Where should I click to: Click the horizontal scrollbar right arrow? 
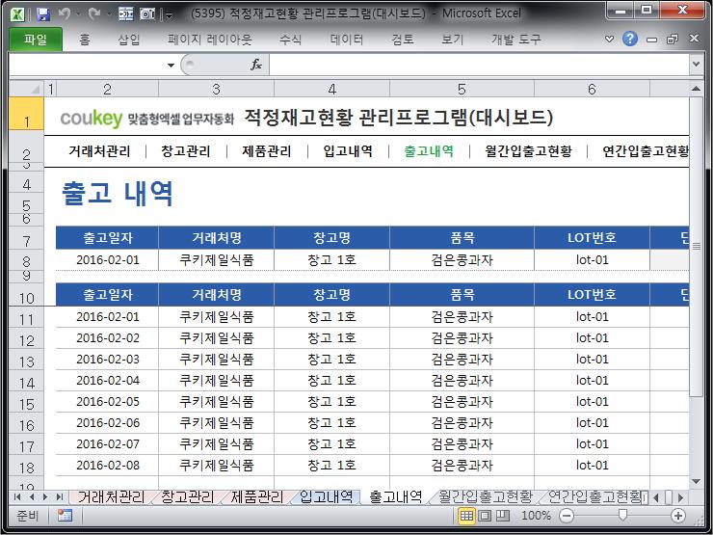(680, 497)
